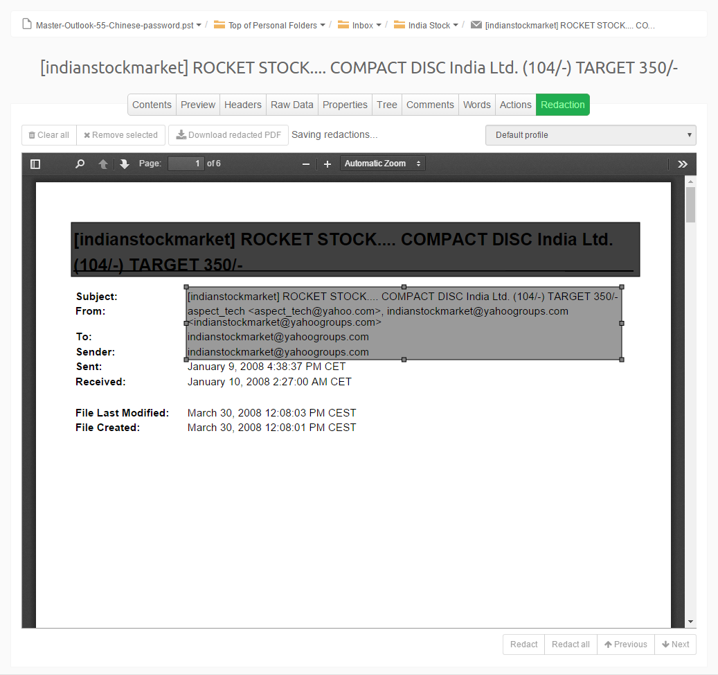Open the Default profile dropdown
The height and width of the screenshot is (675, 718).
click(591, 135)
